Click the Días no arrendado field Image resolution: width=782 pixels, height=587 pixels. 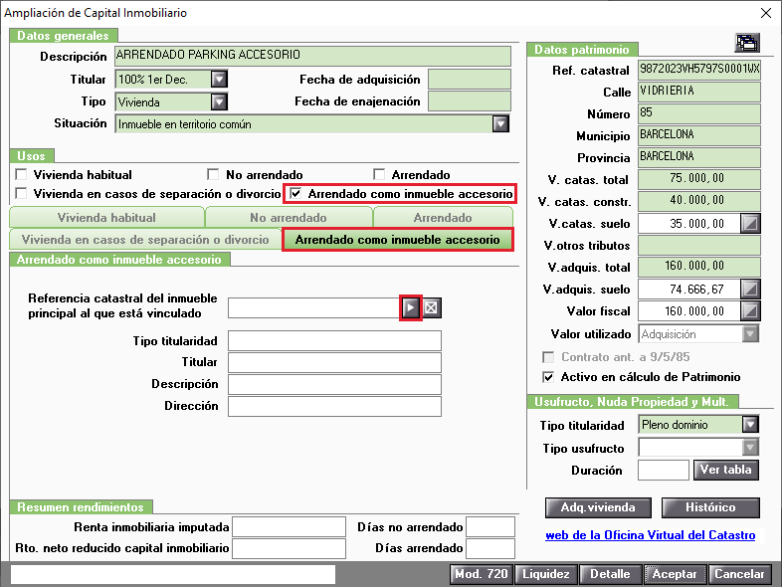point(490,526)
